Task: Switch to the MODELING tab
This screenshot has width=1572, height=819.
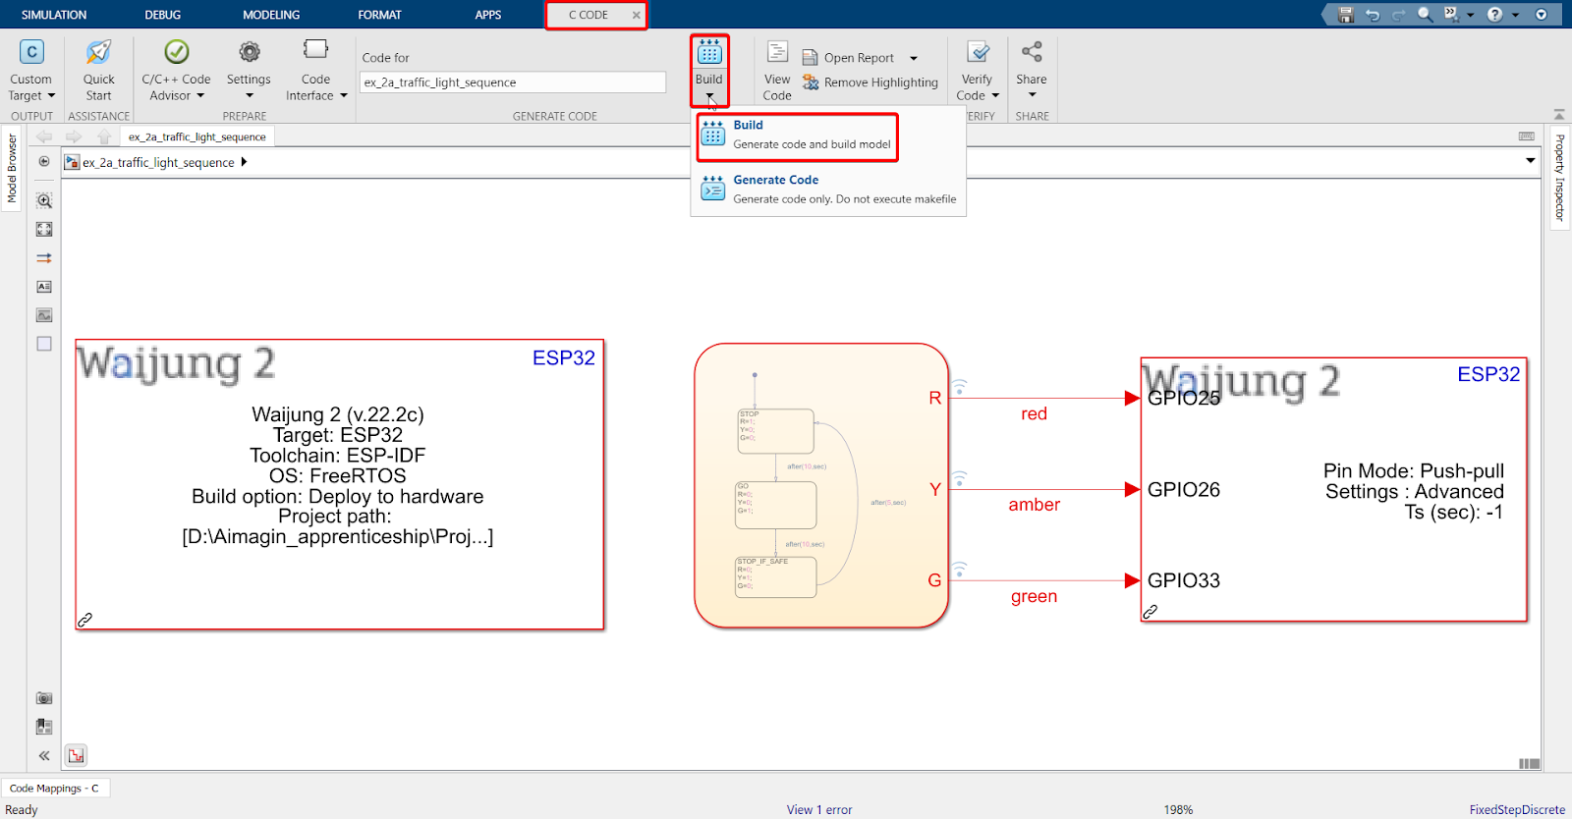Action: [x=271, y=15]
